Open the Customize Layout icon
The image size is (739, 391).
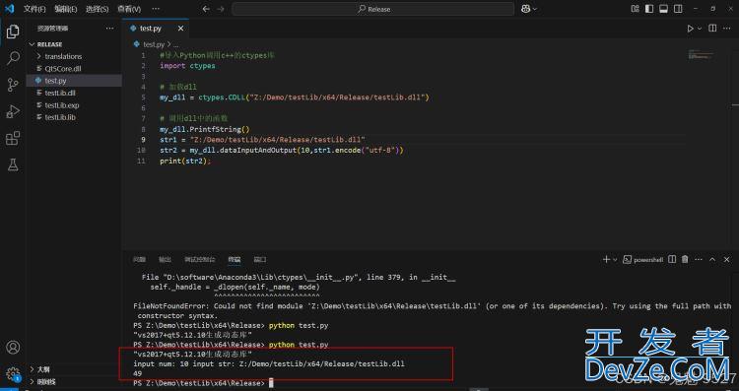point(635,9)
